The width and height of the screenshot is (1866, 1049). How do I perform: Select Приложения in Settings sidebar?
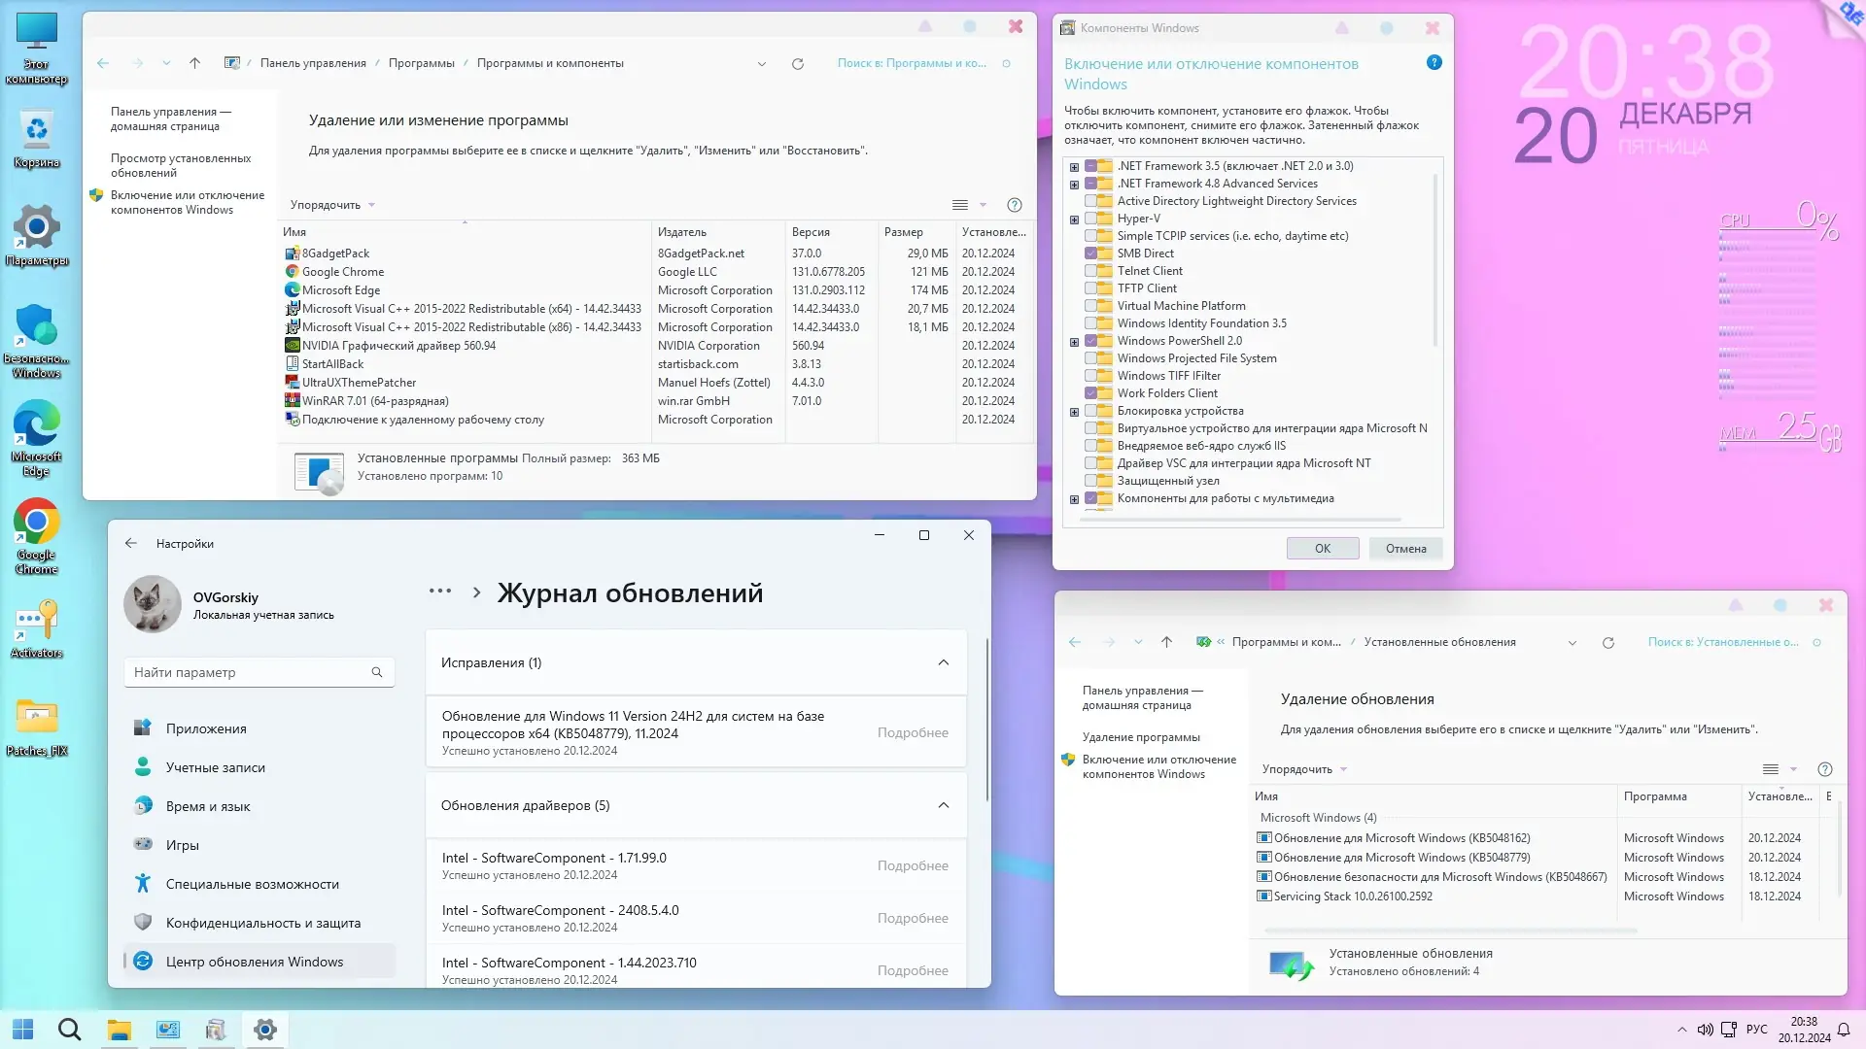(x=206, y=728)
